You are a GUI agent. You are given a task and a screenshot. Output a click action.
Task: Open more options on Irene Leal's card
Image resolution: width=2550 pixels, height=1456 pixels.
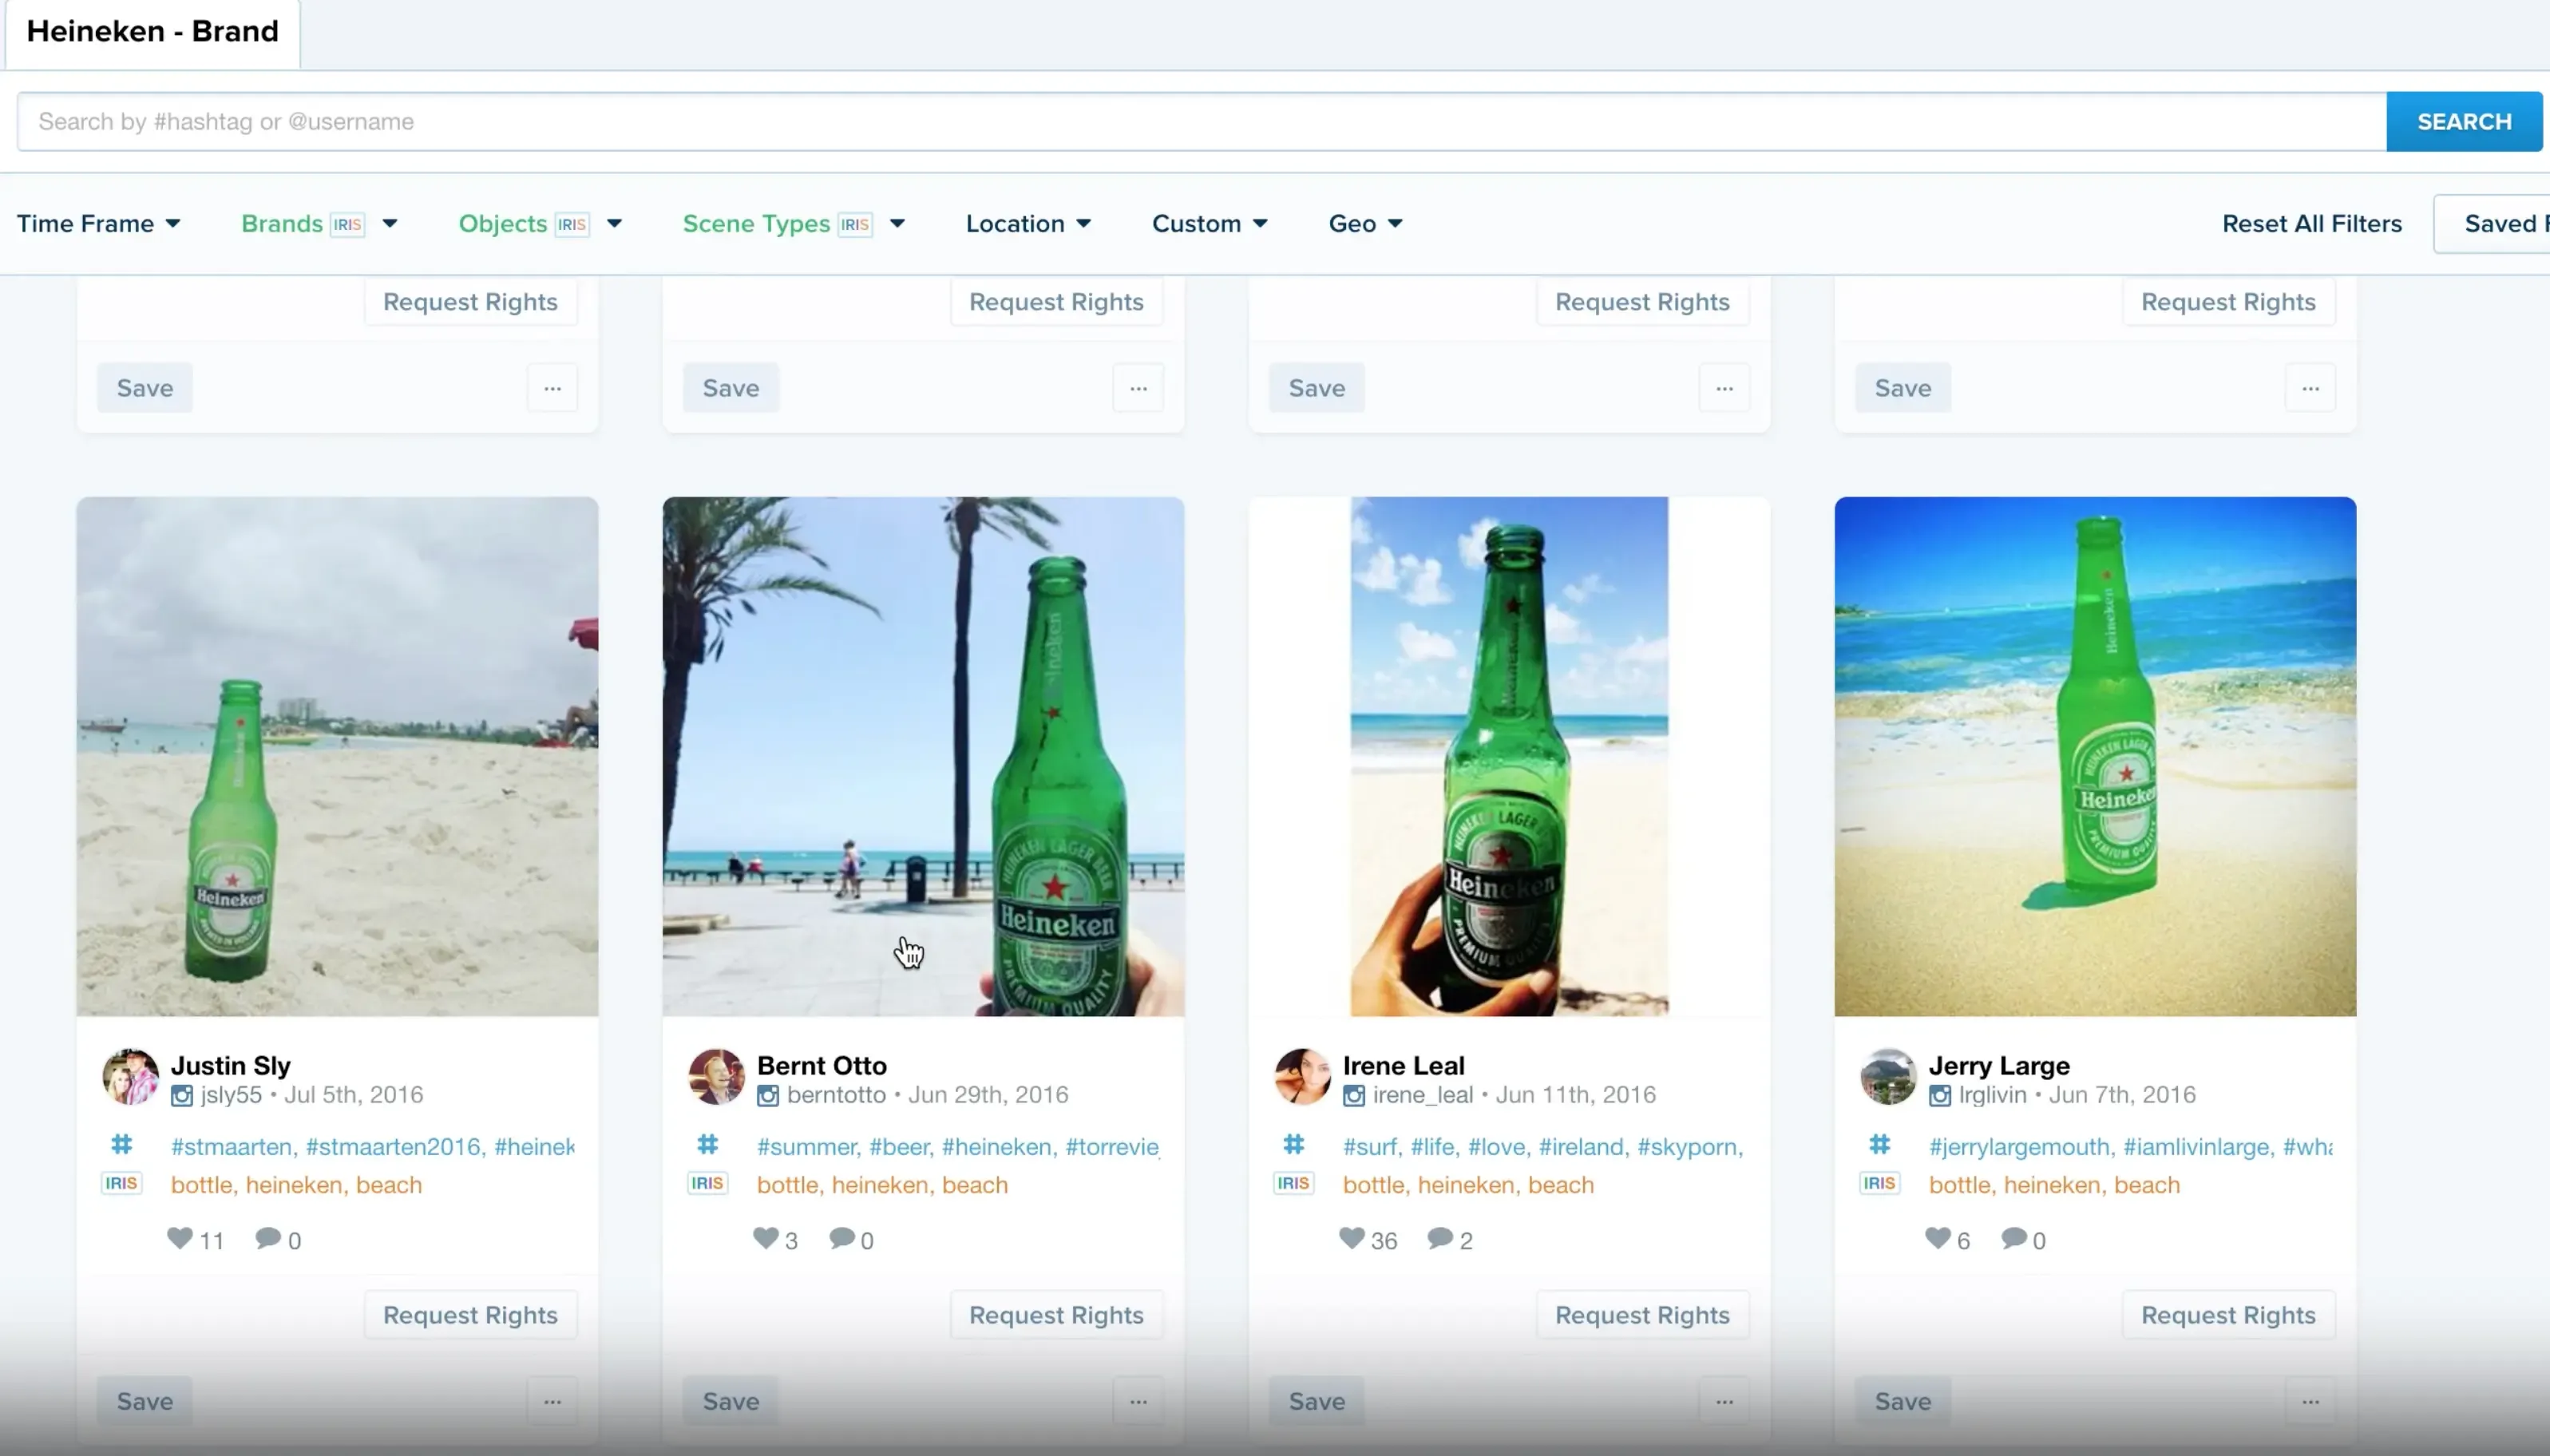pos(1725,1401)
